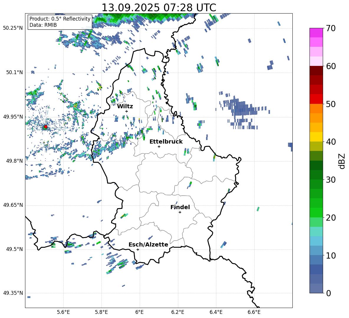Click the red radar site marker

(46, 127)
